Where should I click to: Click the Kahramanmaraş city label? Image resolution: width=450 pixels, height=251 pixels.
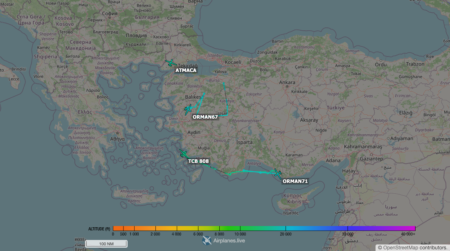[363, 147]
